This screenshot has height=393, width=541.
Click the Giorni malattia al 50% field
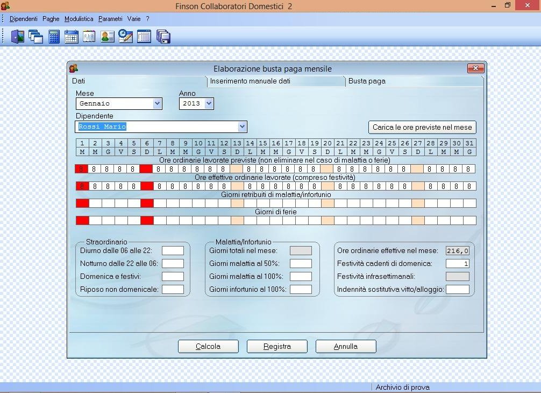301,263
